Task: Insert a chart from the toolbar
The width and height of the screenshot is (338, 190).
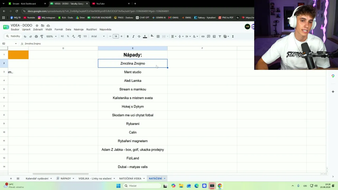Action: coord(214,36)
